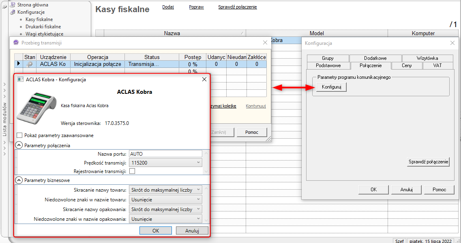This screenshot has width=461, height=243.
Task: Click the Operacja column header
Action: tap(98, 57)
